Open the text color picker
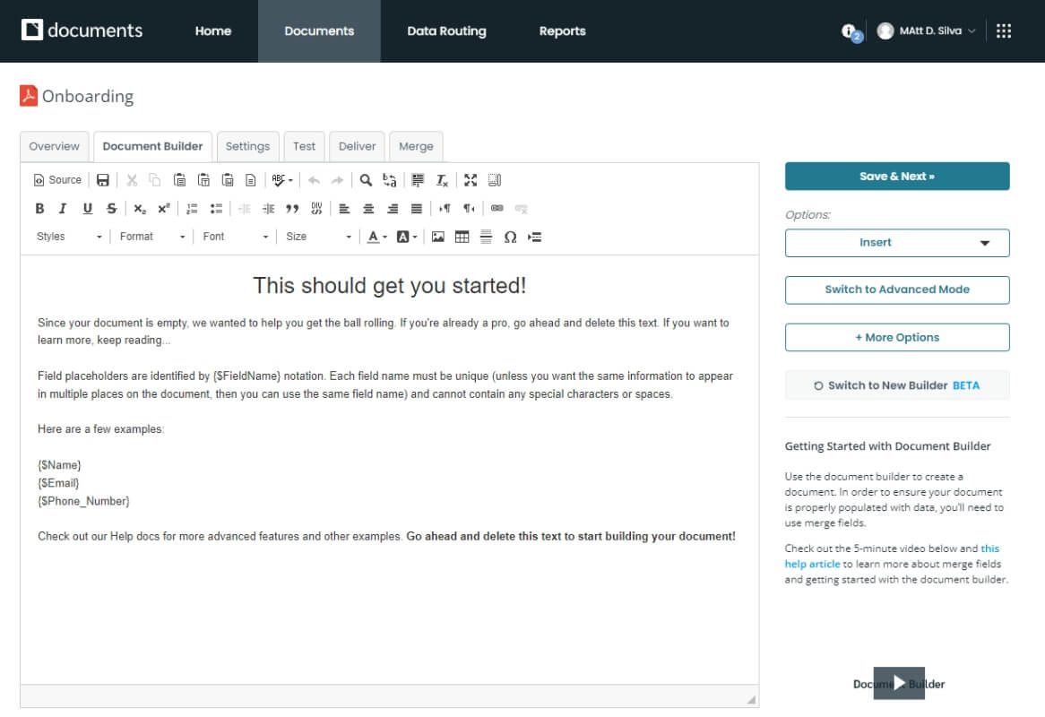 coord(376,236)
